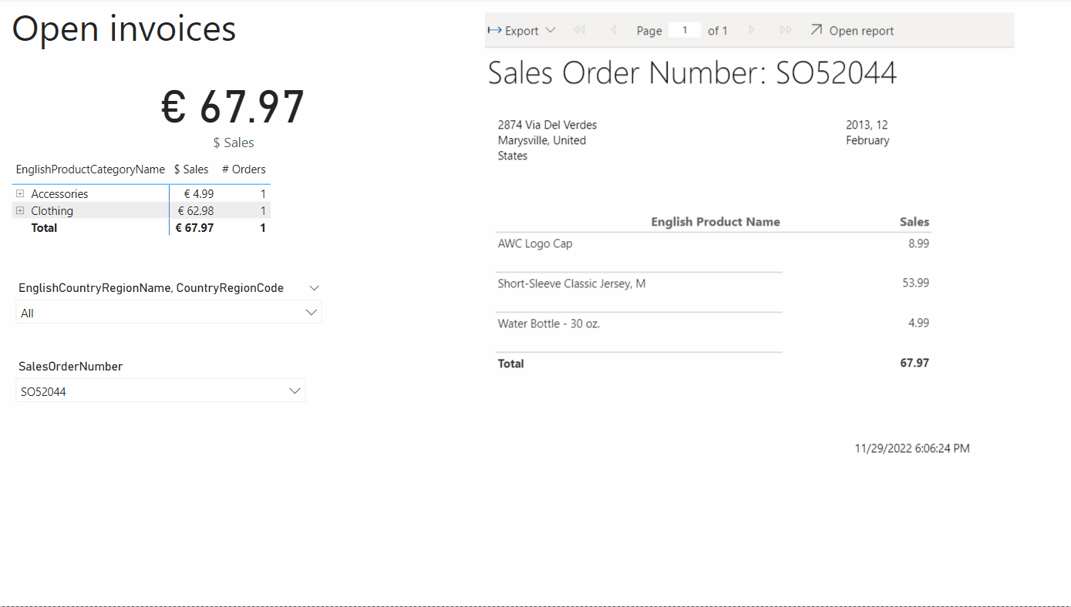Go to first page of report
This screenshot has height=607, width=1071.
[579, 30]
